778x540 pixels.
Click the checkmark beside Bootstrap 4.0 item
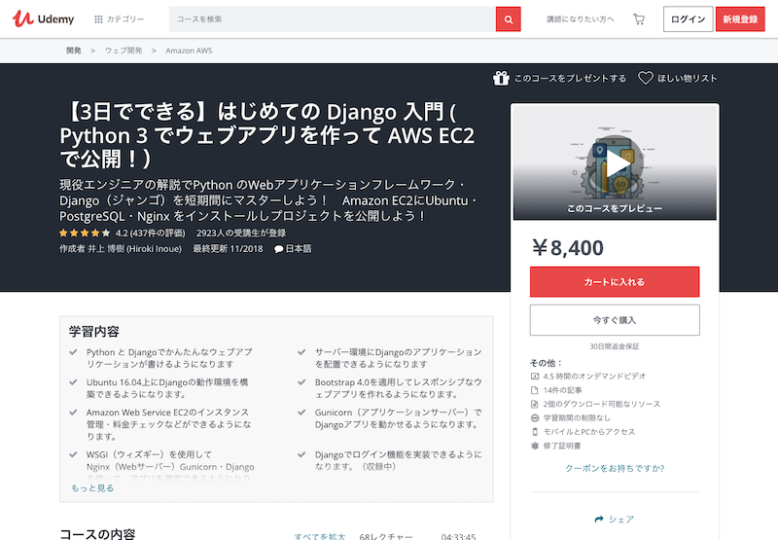(x=301, y=382)
